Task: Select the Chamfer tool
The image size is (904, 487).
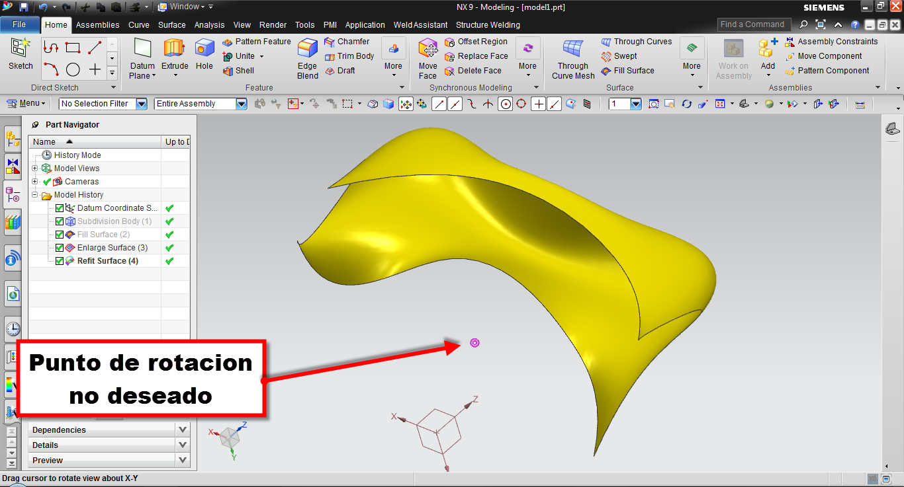Action: coord(347,42)
